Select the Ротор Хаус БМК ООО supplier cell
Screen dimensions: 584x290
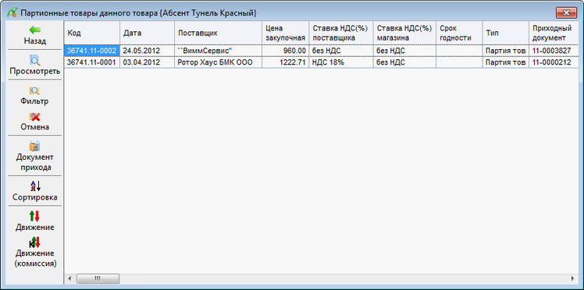219,62
